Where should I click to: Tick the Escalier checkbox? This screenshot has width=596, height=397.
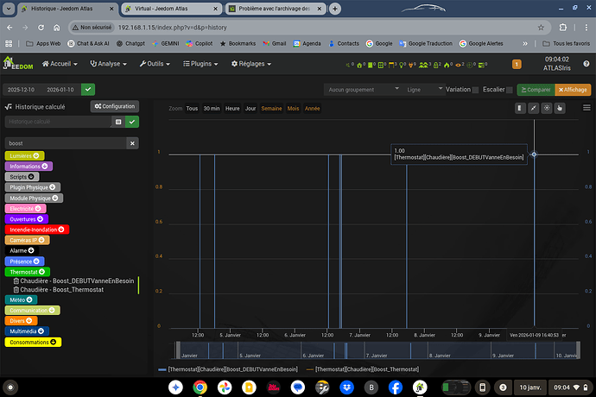510,89
